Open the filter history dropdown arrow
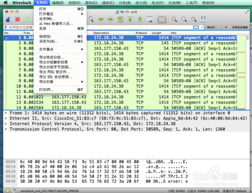 click(x=202, y=27)
